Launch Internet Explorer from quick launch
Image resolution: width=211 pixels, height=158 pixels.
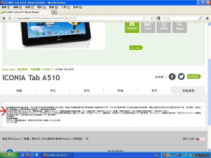pyautogui.click(x=32, y=155)
